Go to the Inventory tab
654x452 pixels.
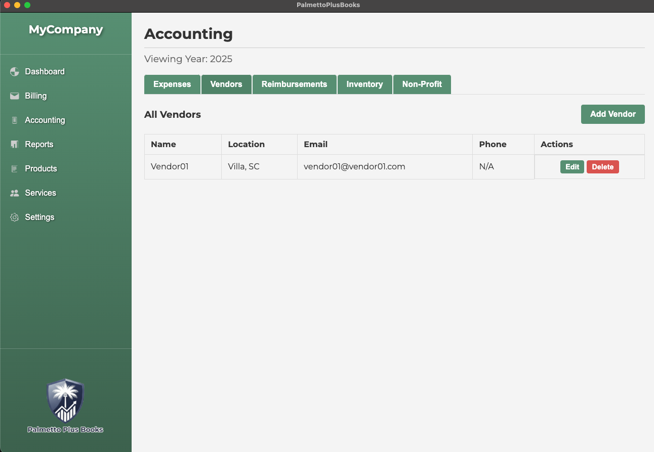364,84
